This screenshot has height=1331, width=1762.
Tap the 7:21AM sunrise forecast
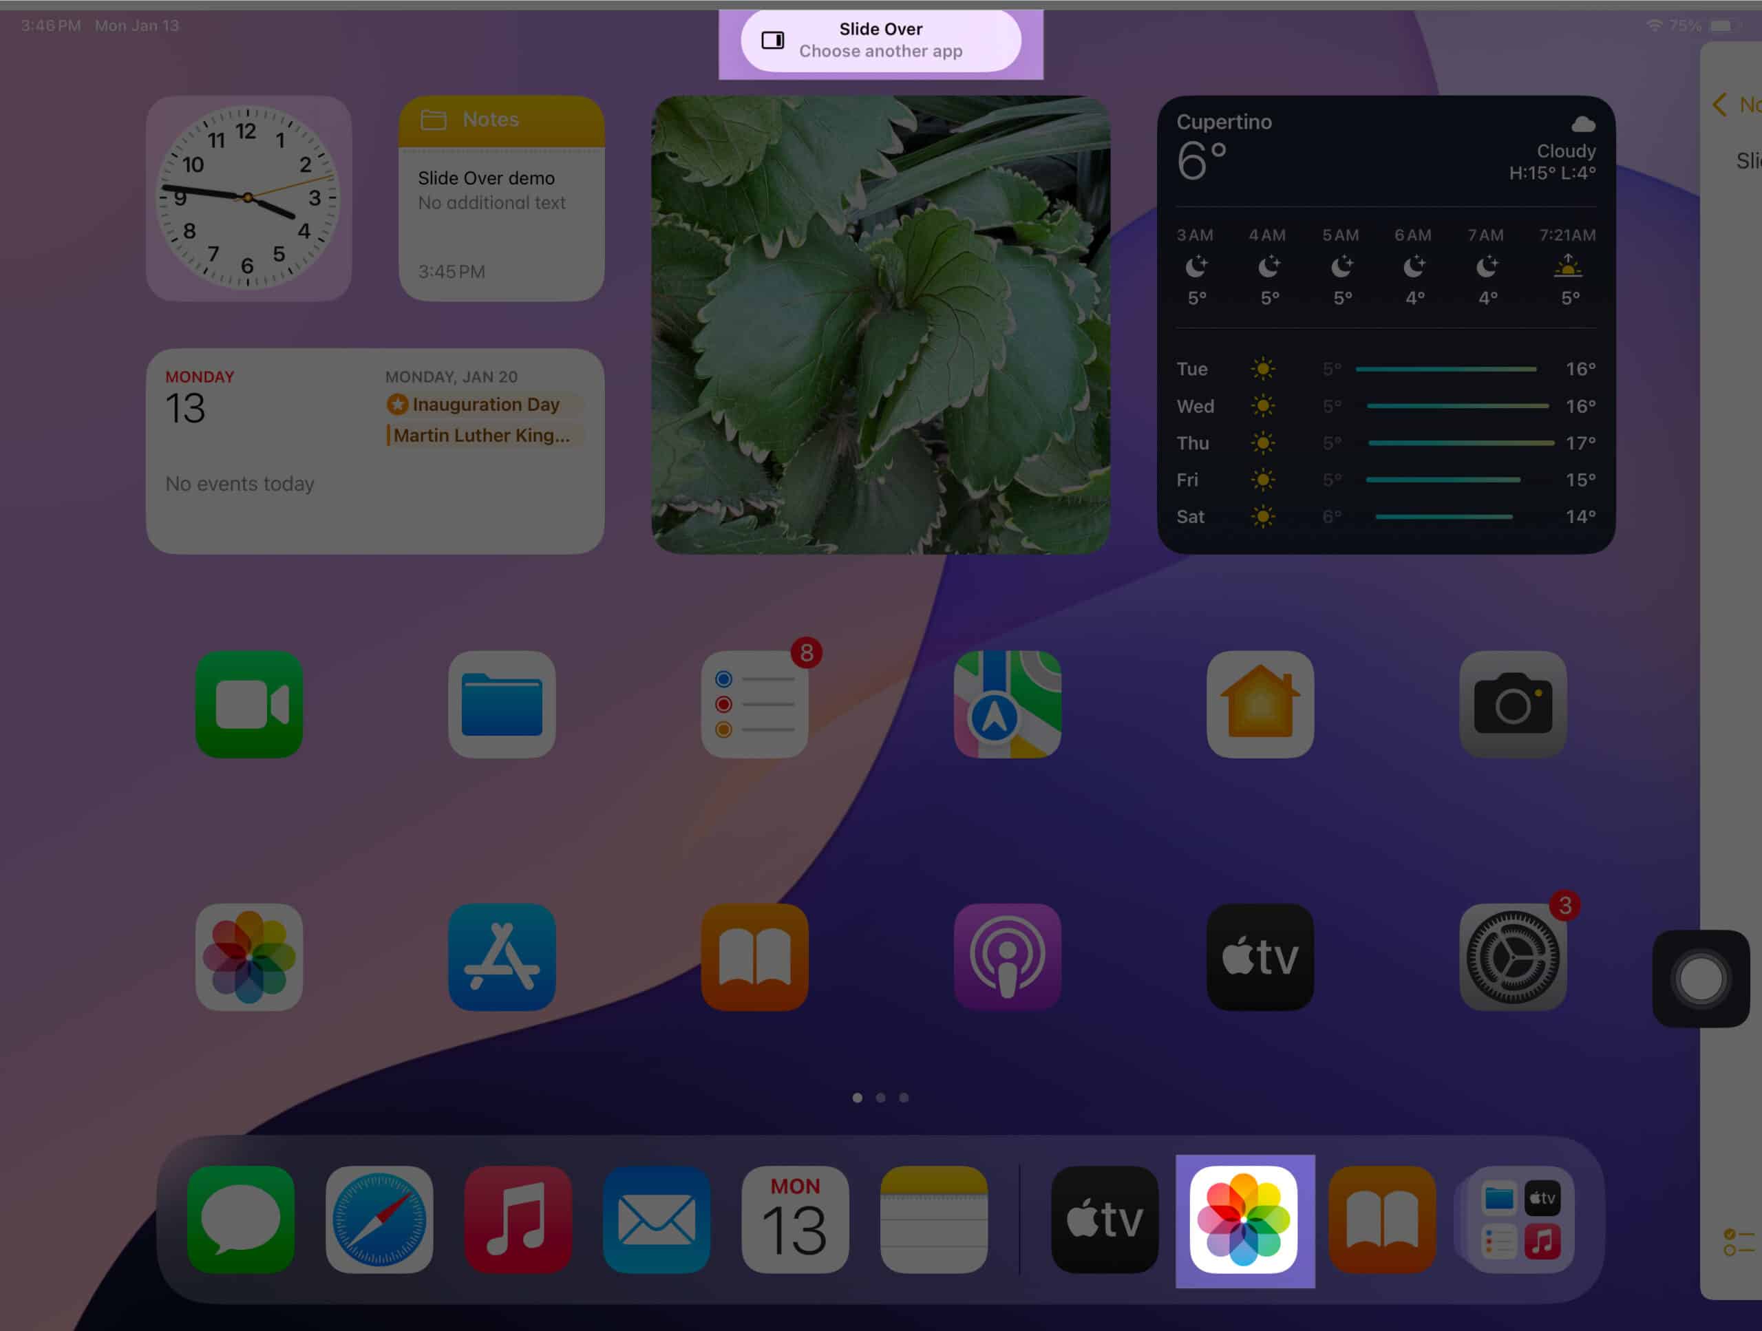pos(1568,267)
